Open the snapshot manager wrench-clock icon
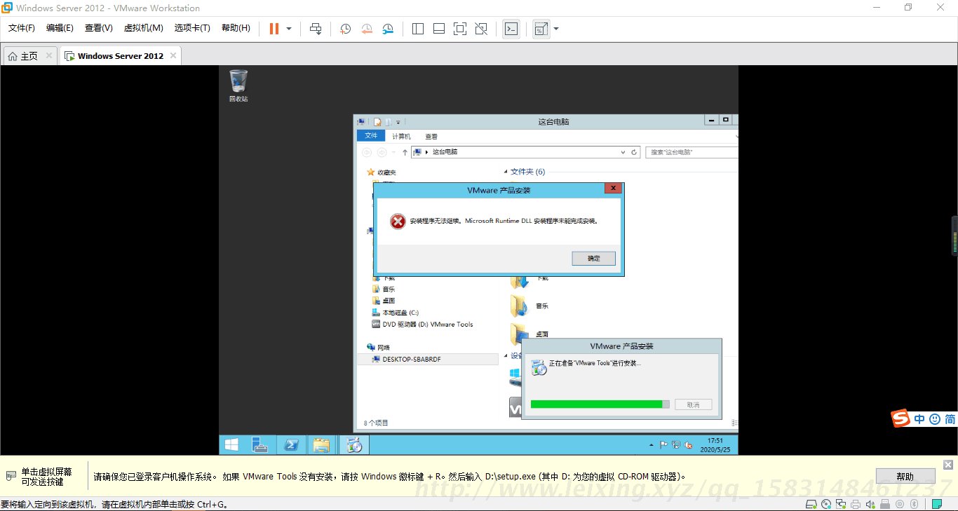Viewport: 958px width, 511px height. pos(388,29)
